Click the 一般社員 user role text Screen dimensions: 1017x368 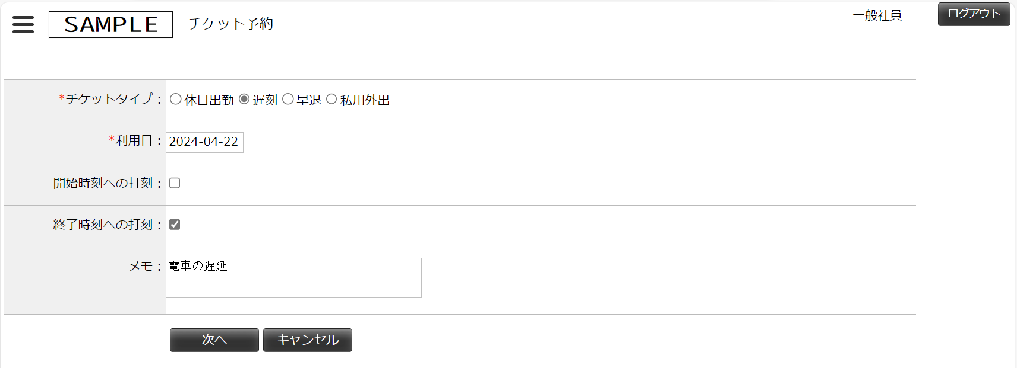coord(877,15)
